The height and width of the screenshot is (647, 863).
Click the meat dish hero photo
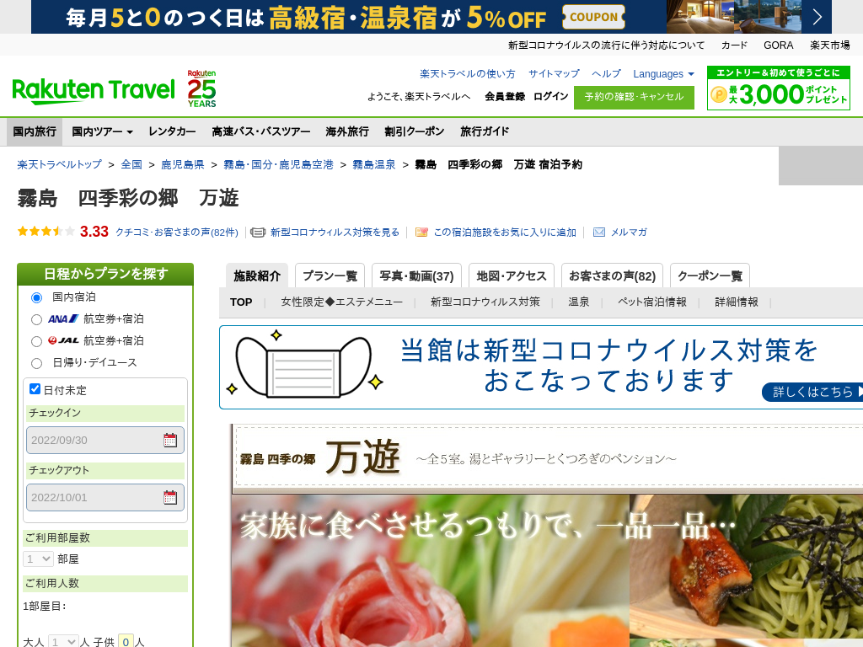point(431,570)
